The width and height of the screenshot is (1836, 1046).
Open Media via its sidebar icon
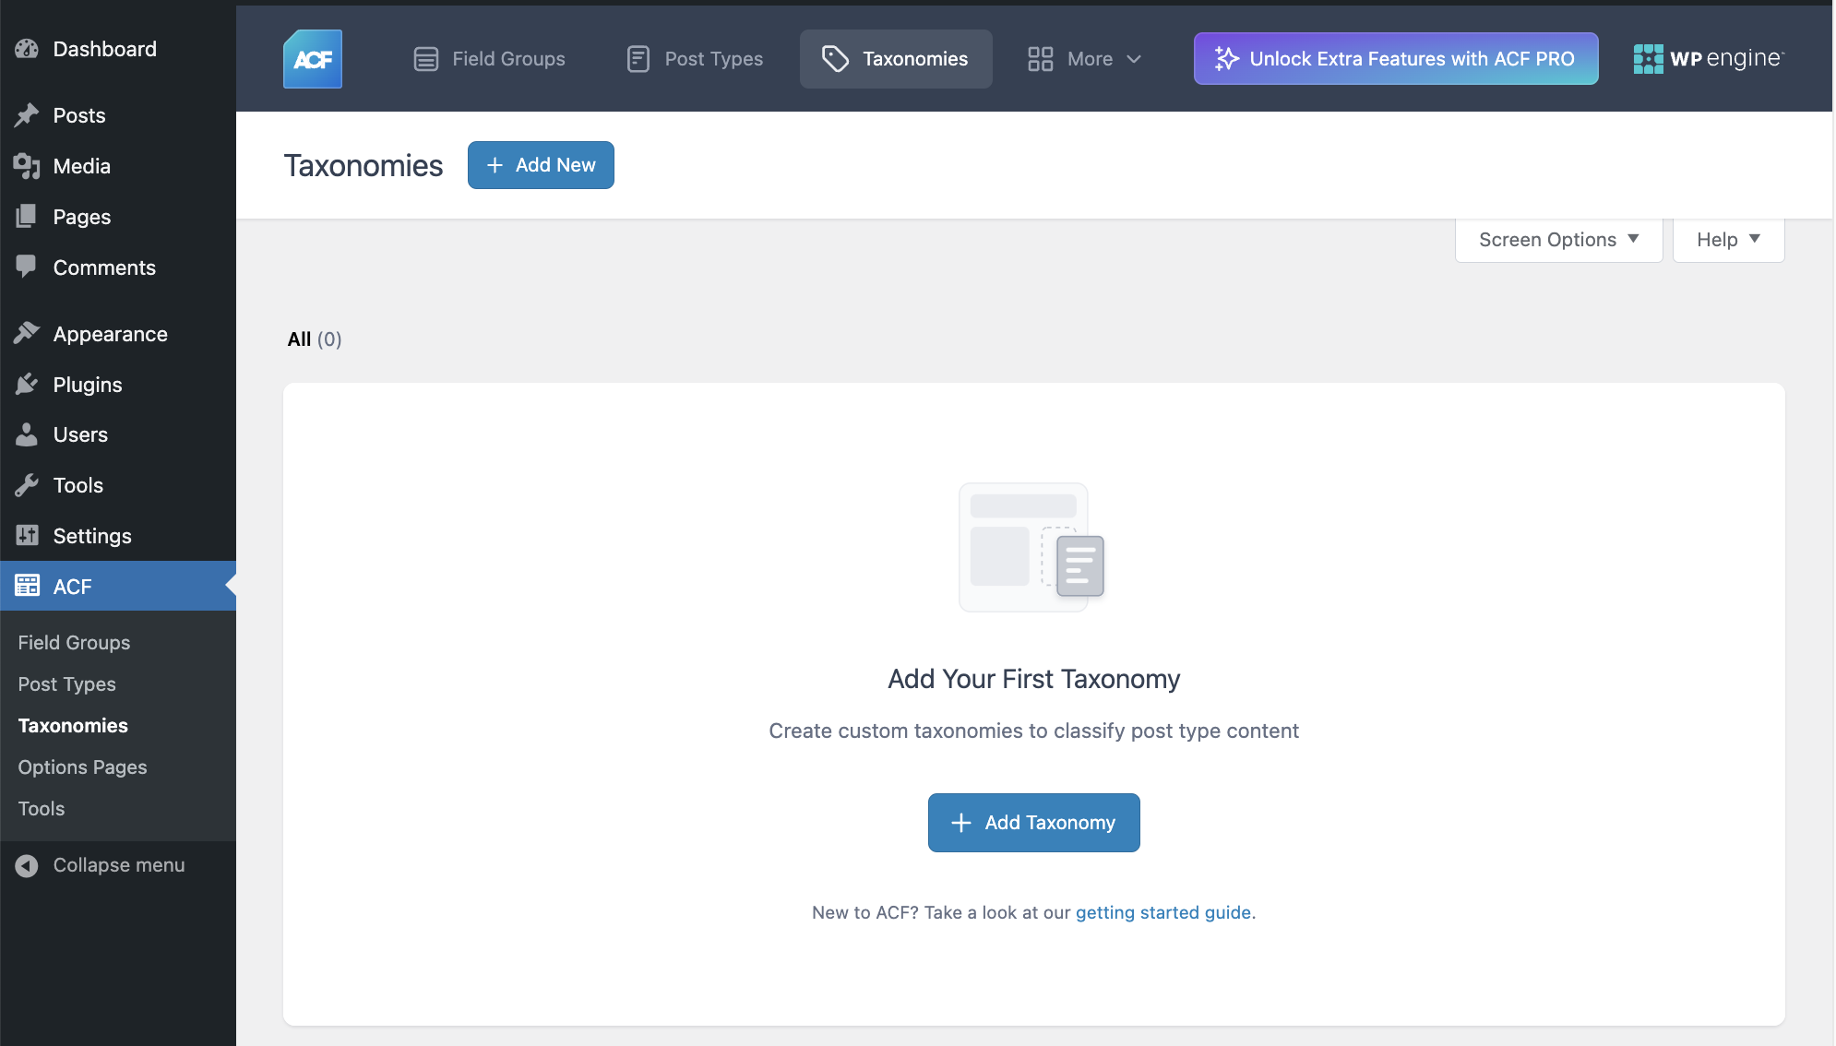click(27, 166)
